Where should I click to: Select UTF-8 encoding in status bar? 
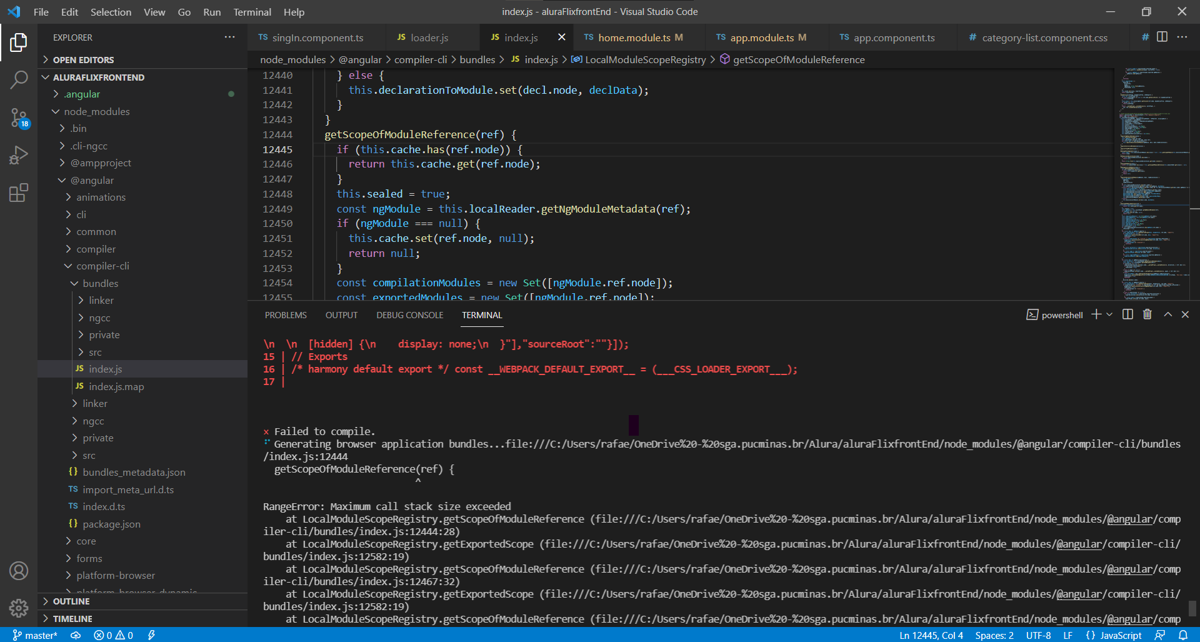coord(1038,635)
